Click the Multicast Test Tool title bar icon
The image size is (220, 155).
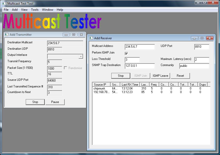pyautogui.click(x=4, y=3)
